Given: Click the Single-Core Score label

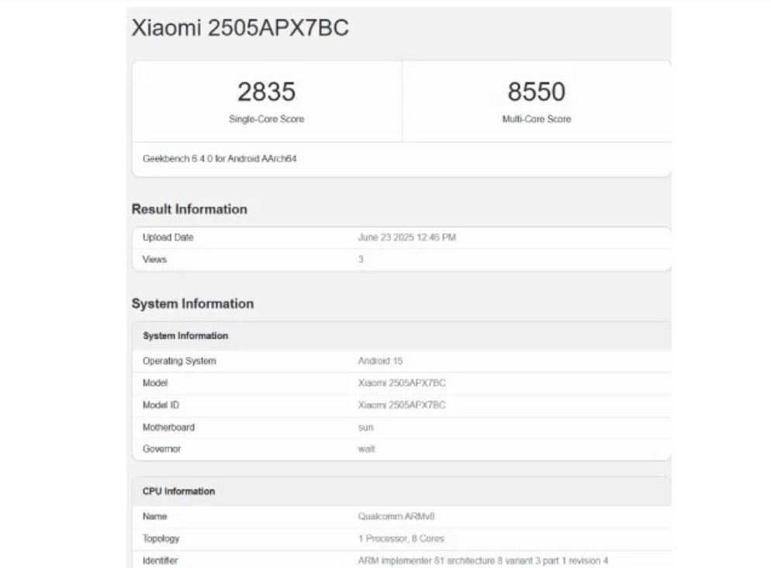Looking at the screenshot, I should (267, 119).
